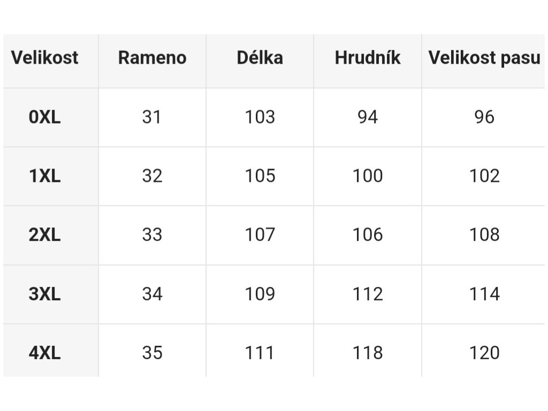Viewport: 548px width, 411px height.
Task: Click chest value 106 in 2XL row
Action: [x=368, y=234]
